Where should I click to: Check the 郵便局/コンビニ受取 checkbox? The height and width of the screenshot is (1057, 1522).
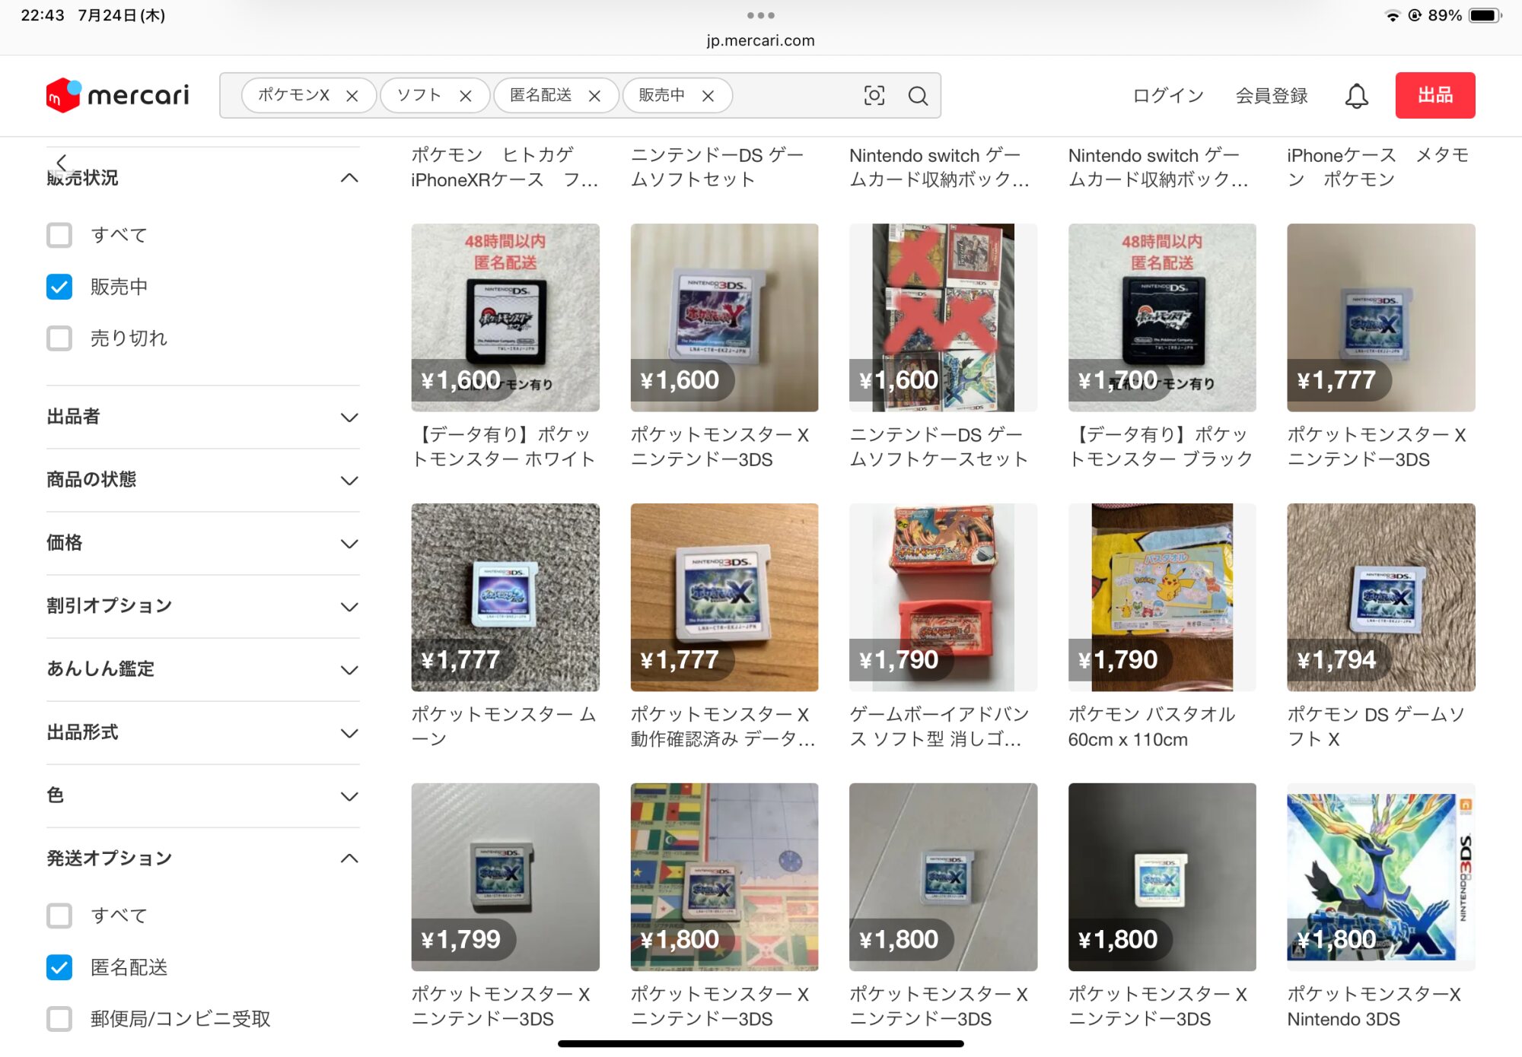59,1019
